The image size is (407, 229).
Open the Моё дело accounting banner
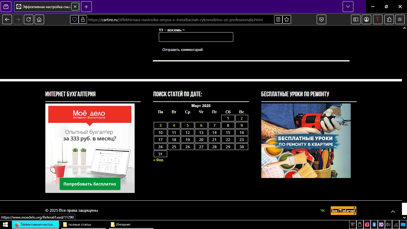(x=90, y=148)
